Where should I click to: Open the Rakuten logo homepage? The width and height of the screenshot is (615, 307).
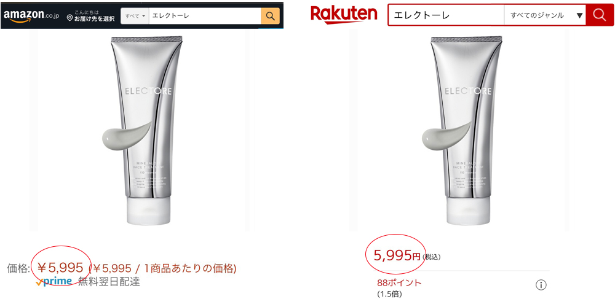coord(344,15)
